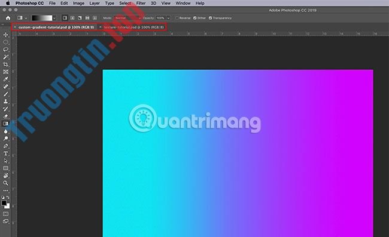
Task: Reset default foreground and background colors
Action: pyautogui.click(x=3, y=198)
